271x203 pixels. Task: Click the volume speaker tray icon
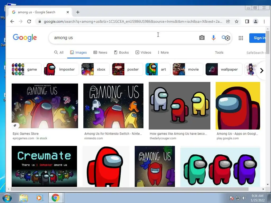pyautogui.click(x=244, y=198)
